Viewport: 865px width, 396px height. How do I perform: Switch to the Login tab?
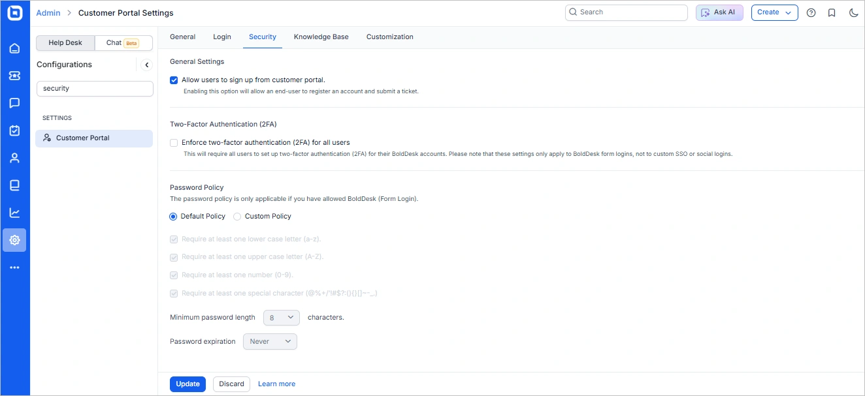coord(222,37)
